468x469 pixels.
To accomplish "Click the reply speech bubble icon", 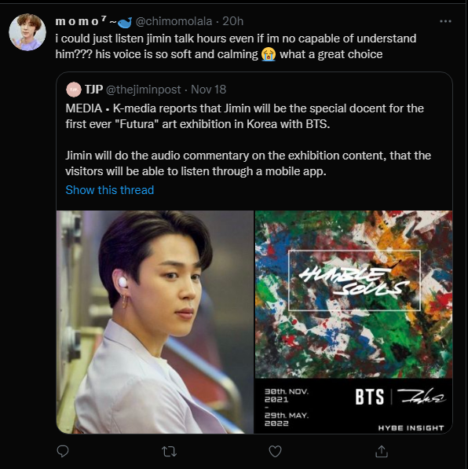I will point(63,452).
